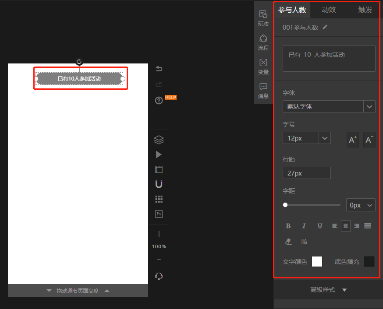Toggle bold text formatting
The height and width of the screenshot is (309, 383).
(288, 226)
